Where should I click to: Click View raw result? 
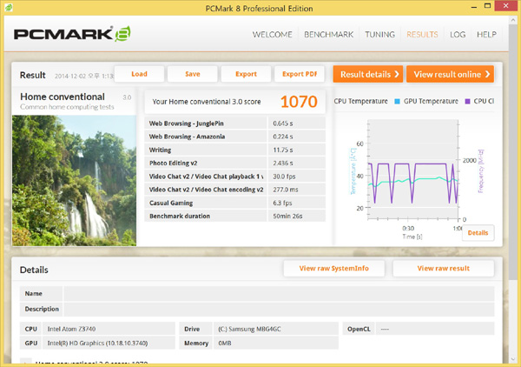(443, 268)
